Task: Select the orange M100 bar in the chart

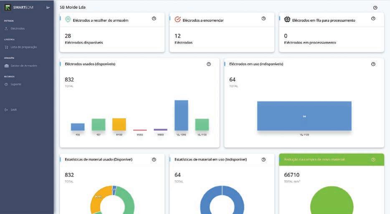Action: pos(119,125)
